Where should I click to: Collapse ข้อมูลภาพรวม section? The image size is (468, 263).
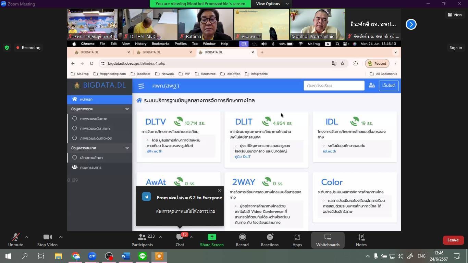pos(99,109)
